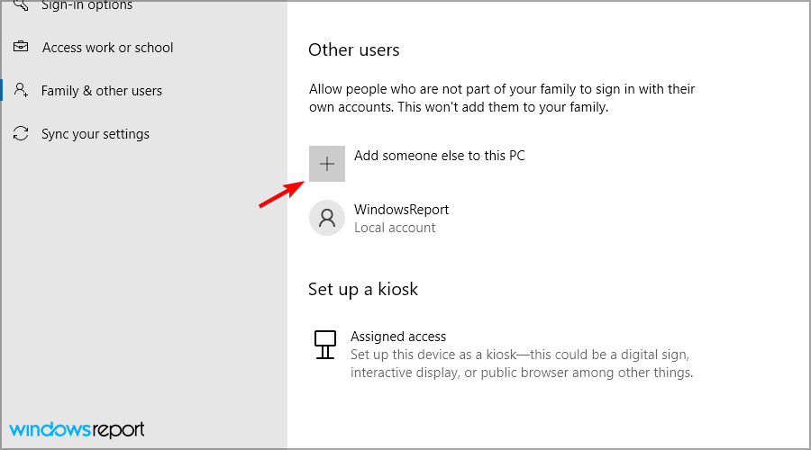Click the key icon for Sign-in options
This screenshot has height=450, width=811.
21,5
